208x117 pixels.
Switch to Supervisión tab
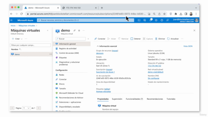point(117,99)
